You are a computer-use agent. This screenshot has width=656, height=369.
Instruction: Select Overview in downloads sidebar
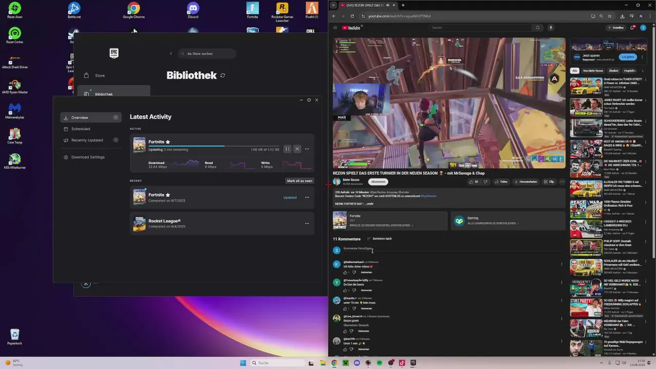pyautogui.click(x=91, y=117)
